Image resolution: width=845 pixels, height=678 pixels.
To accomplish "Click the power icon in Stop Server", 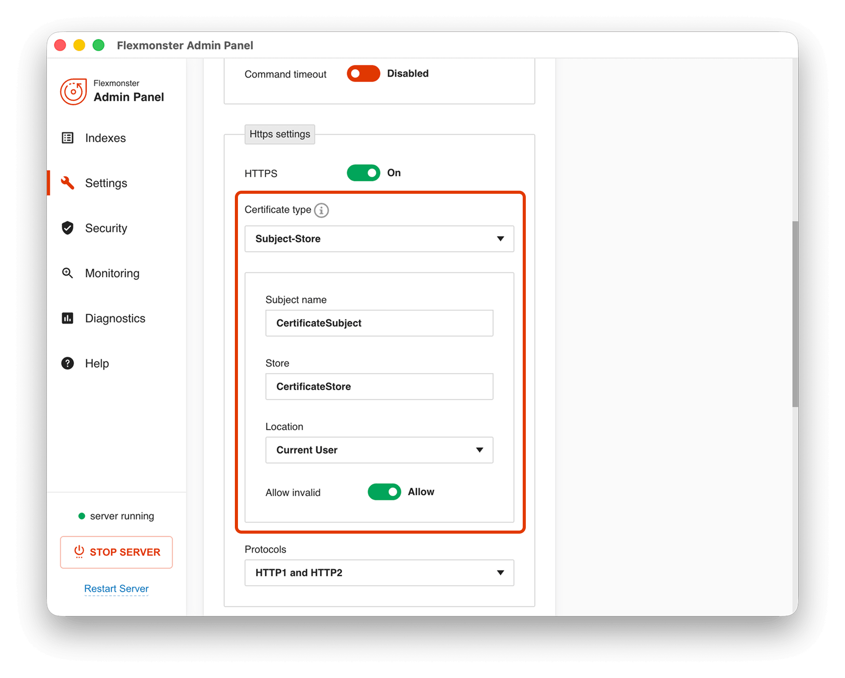I will [79, 551].
